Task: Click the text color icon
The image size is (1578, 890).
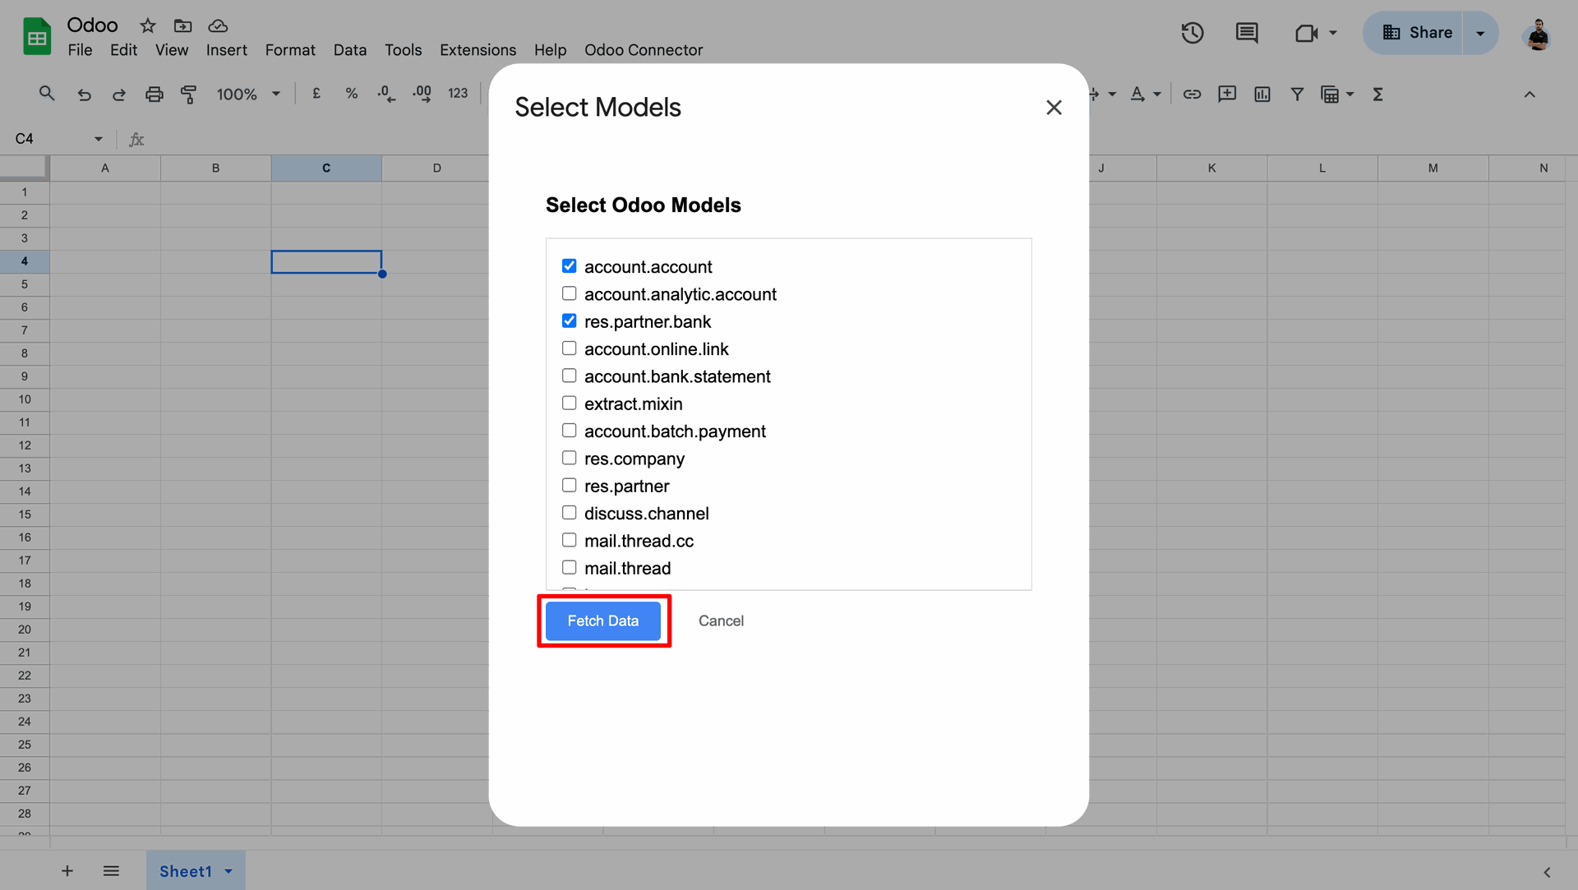Action: click(1137, 95)
